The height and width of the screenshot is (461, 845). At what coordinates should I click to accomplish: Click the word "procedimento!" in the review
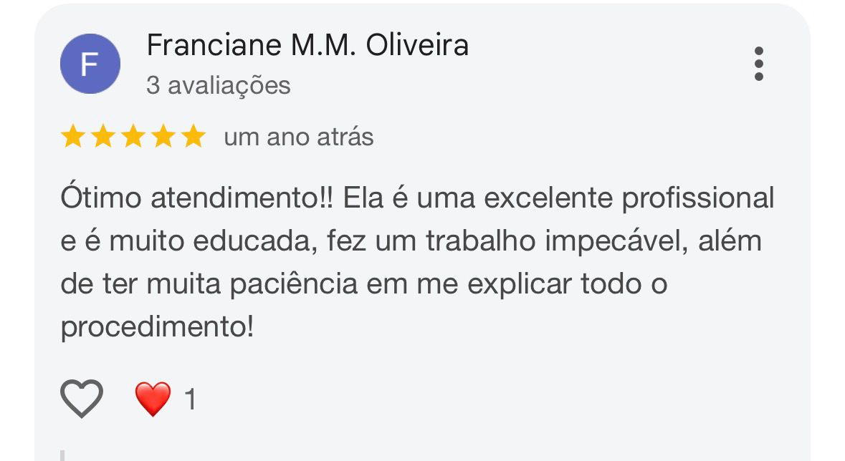click(x=157, y=328)
